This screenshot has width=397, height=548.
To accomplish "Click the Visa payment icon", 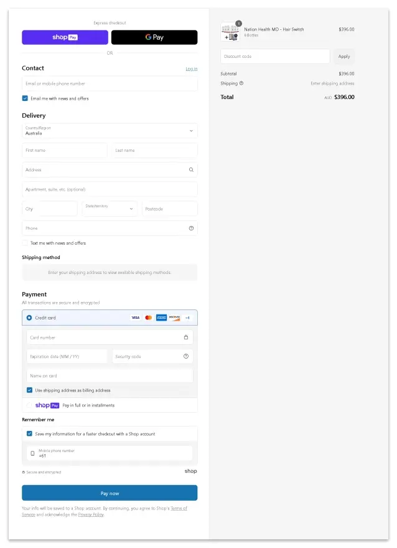I will point(135,318).
